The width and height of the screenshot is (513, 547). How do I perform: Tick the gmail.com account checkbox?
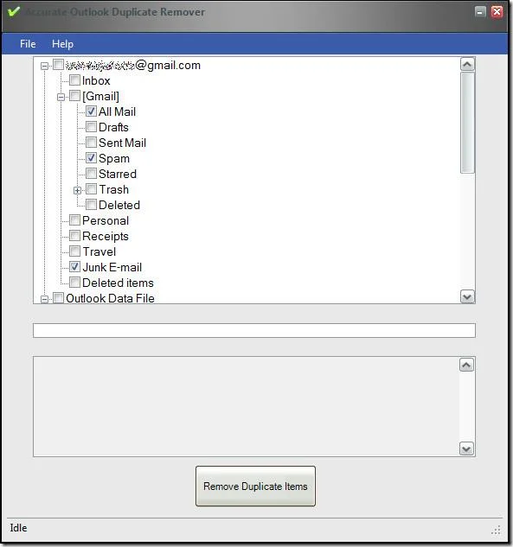(x=58, y=65)
